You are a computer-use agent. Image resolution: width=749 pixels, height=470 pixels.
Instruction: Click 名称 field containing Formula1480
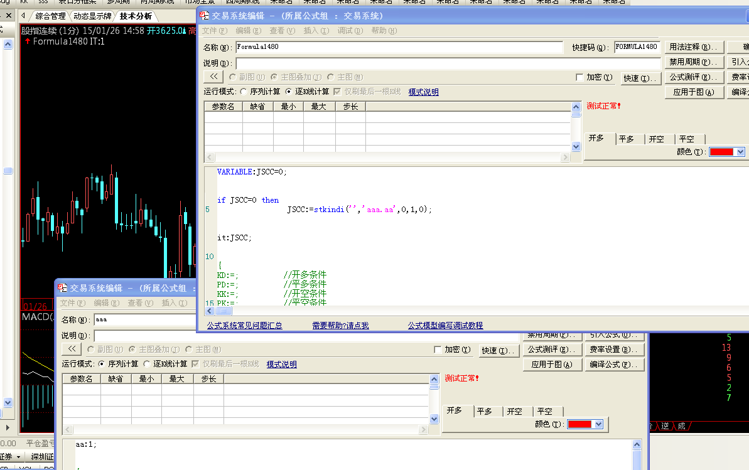click(x=399, y=47)
